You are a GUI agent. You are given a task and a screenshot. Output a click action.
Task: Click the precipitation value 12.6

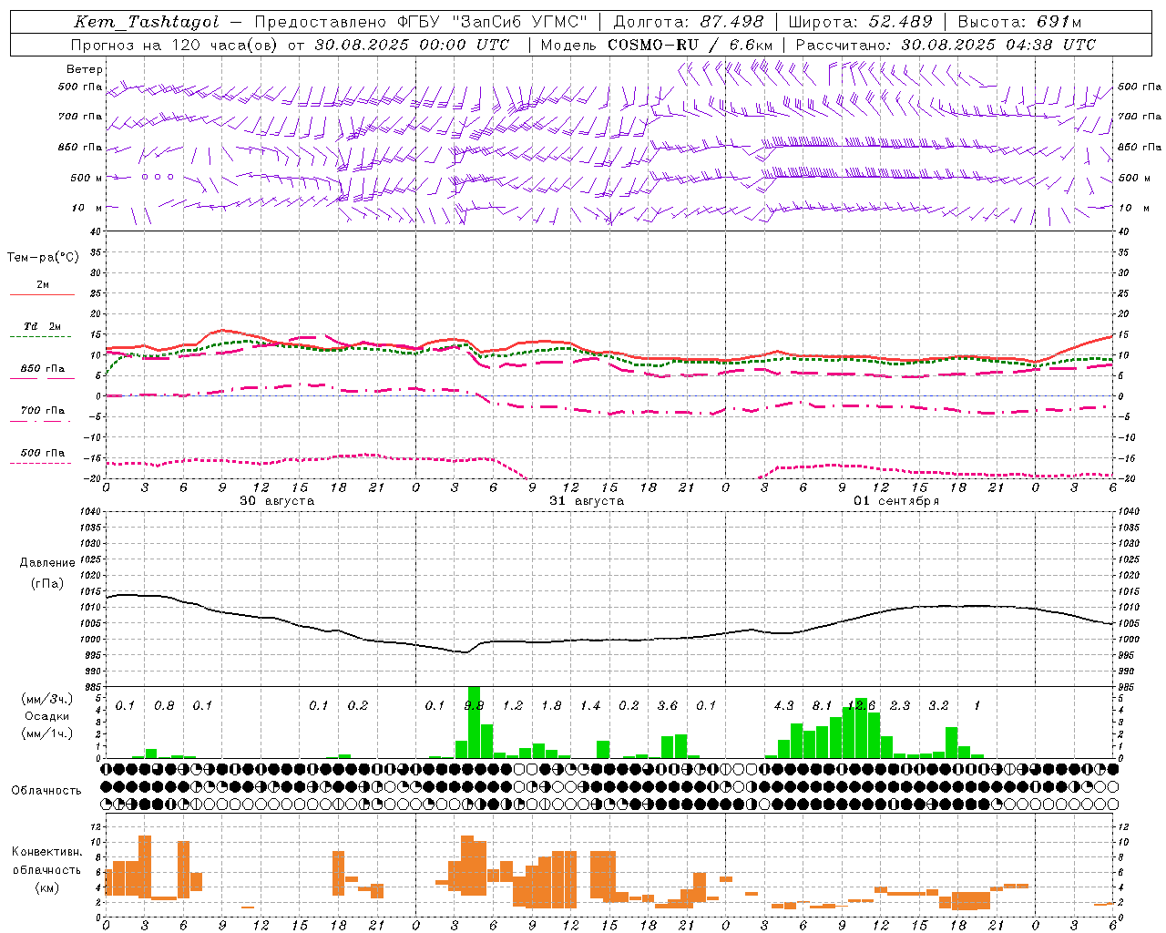tap(861, 706)
